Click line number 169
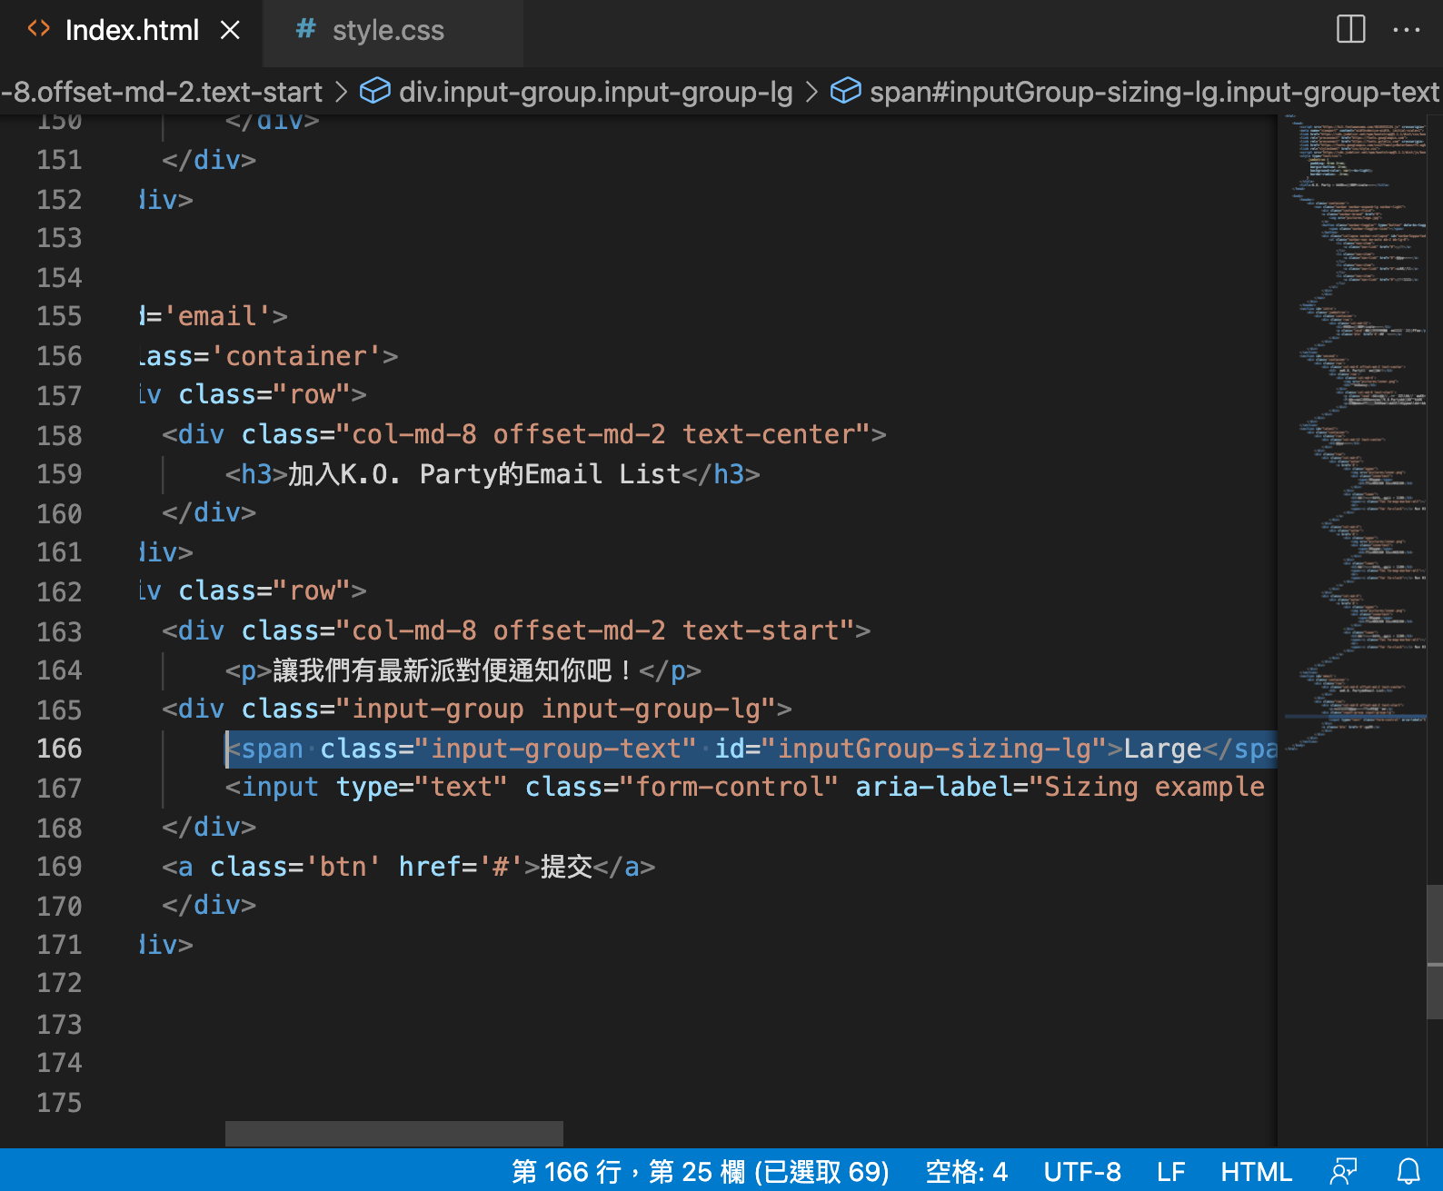The image size is (1443, 1191). coord(59,867)
